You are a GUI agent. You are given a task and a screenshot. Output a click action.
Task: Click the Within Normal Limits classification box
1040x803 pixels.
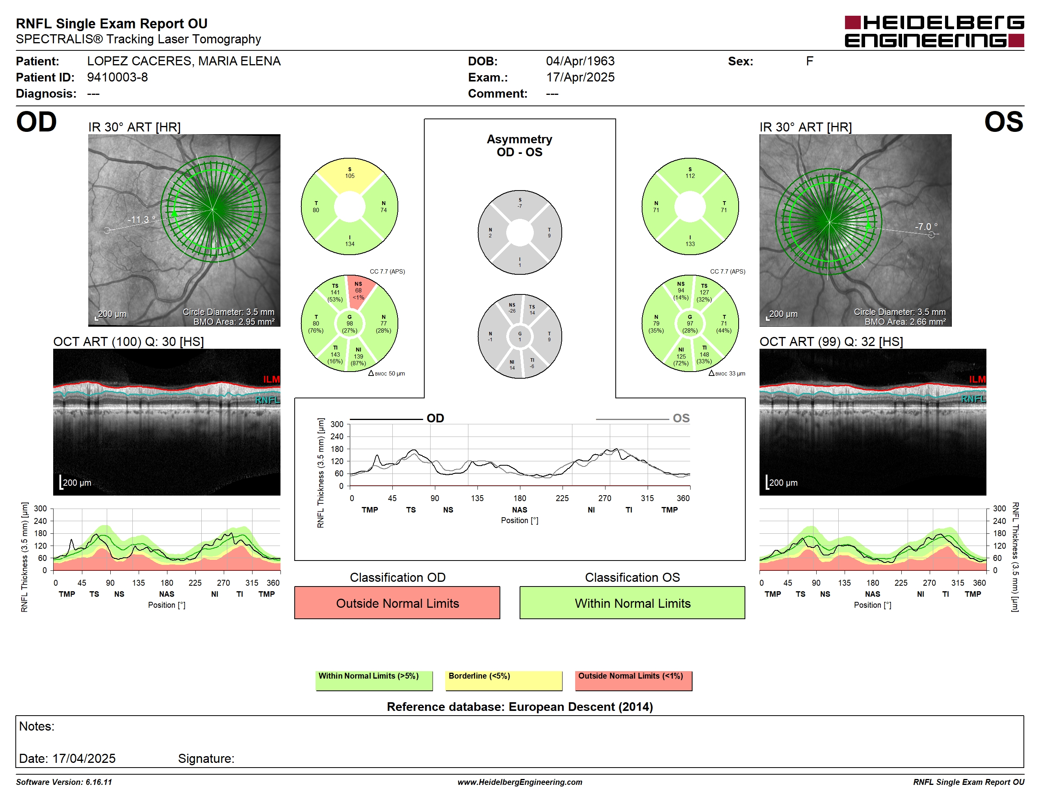click(x=632, y=603)
